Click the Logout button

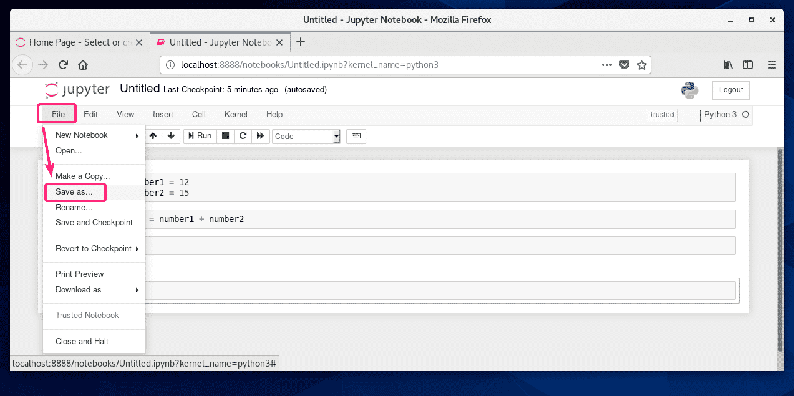coord(730,90)
